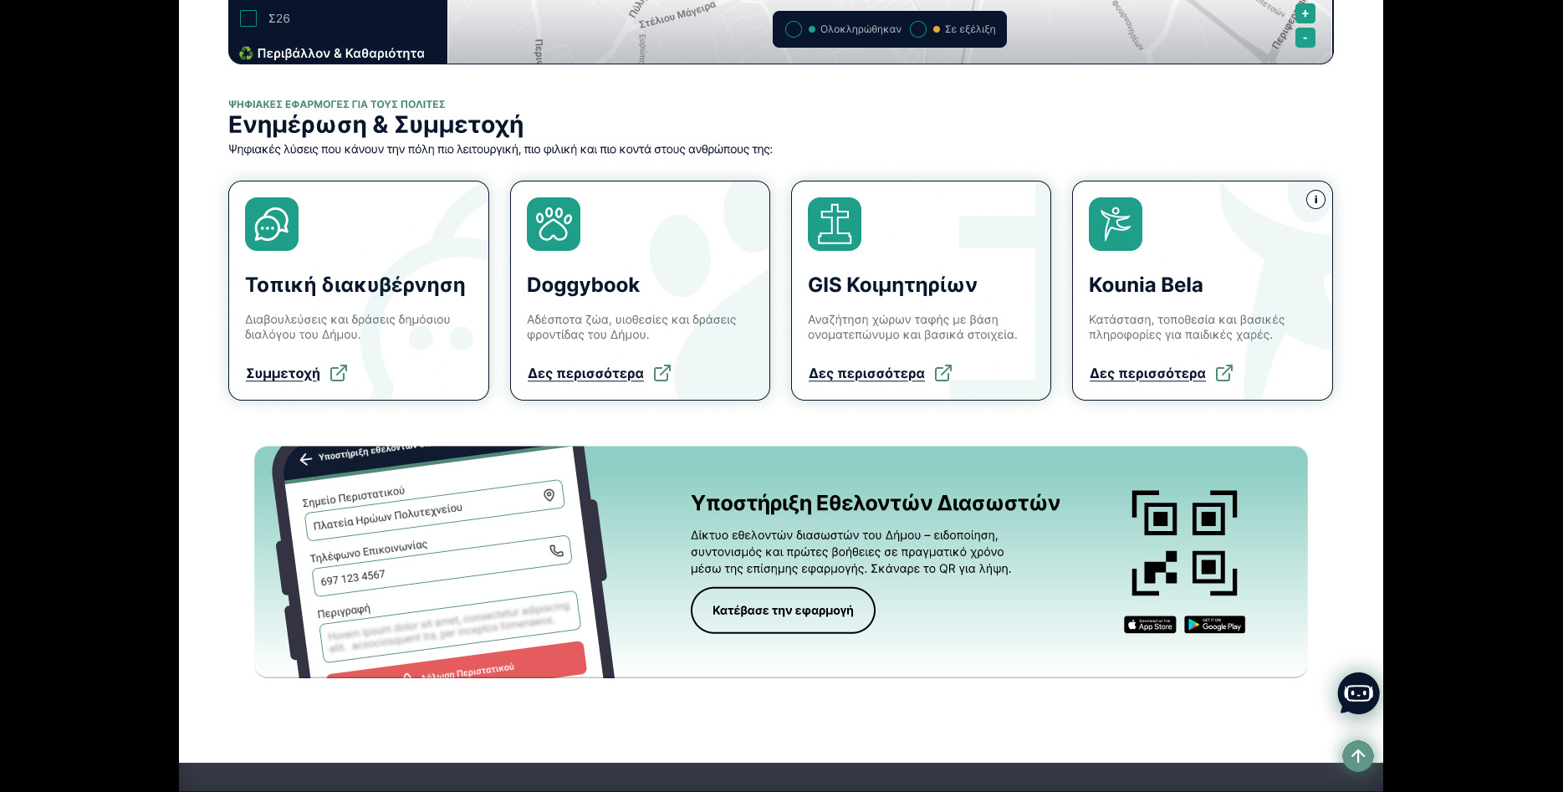Toggle the Ολοκληρώθηκαν map filter

pyautogui.click(x=794, y=29)
